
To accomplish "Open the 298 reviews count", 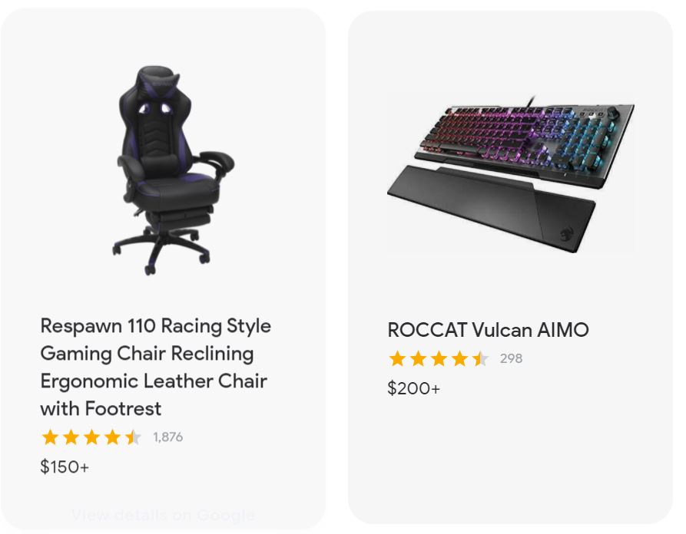I will (511, 358).
